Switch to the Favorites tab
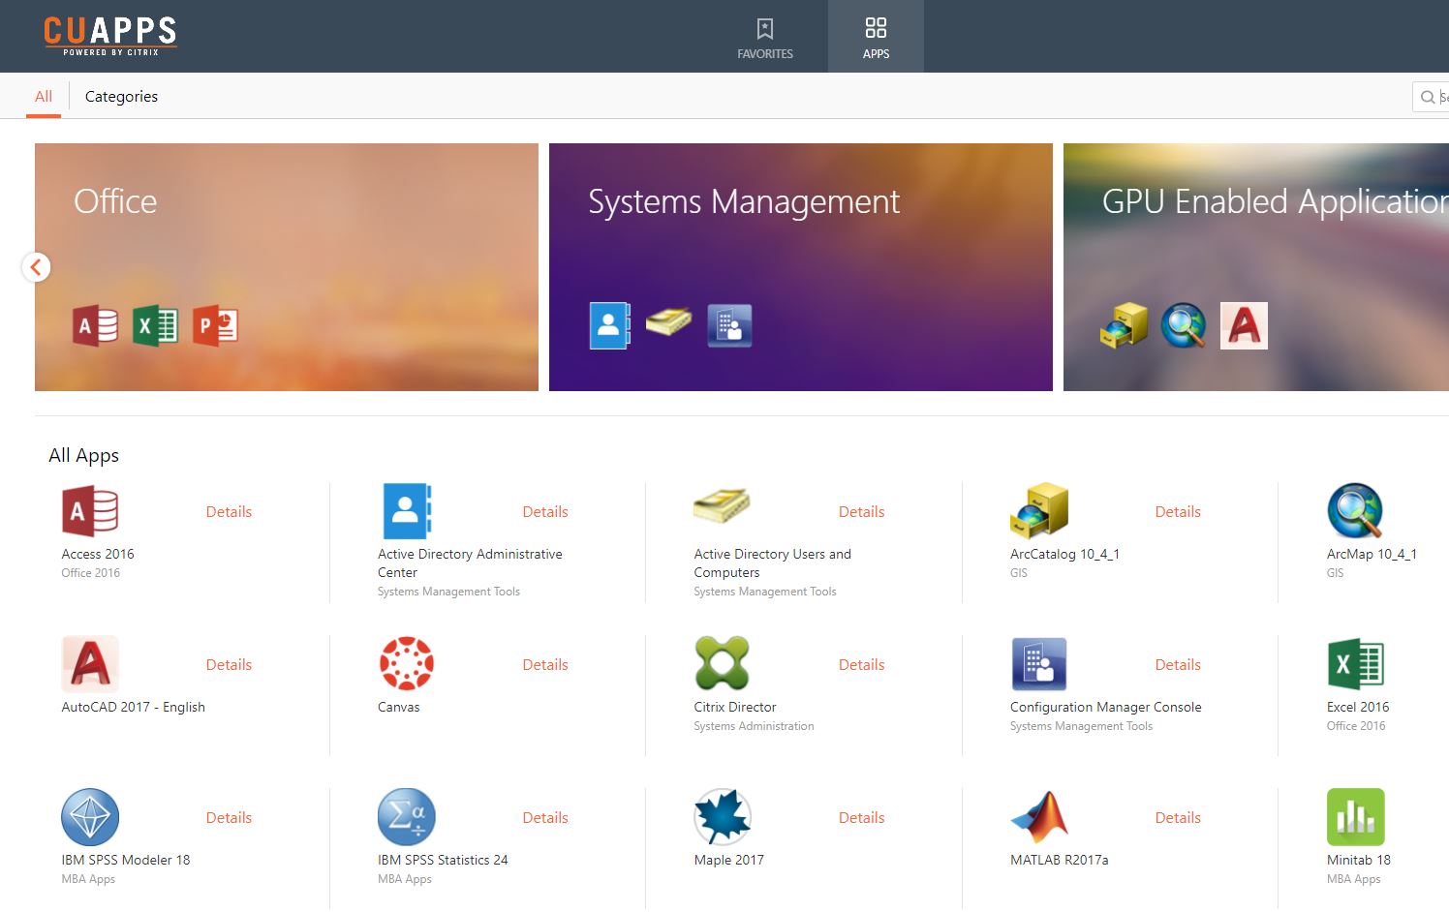Image resolution: width=1449 pixels, height=912 pixels. 765,37
